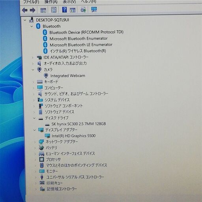Image resolution: width=202 pixels, height=202 pixels.
Task: Click the ディスプレイ アダプター icon
Action: (x=41, y=130)
